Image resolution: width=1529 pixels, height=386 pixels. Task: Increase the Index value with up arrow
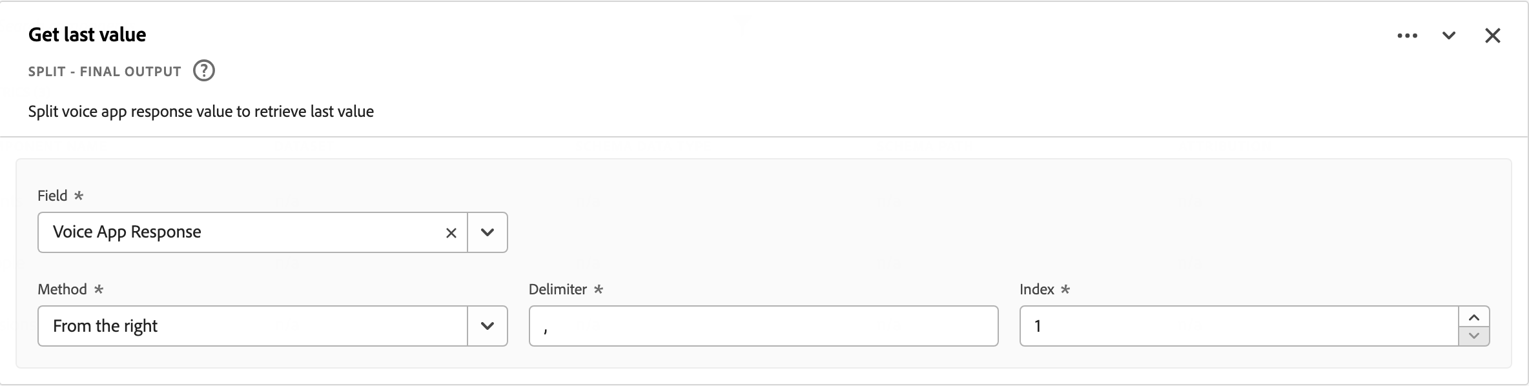click(1474, 318)
